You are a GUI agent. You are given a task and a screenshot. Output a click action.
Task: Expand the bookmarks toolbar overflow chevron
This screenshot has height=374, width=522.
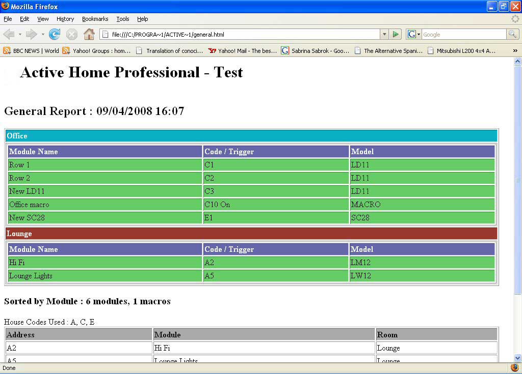point(515,51)
